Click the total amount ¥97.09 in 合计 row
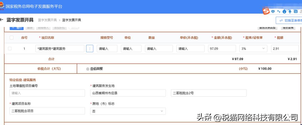Viewport: 302px width, 125px height. point(237,59)
